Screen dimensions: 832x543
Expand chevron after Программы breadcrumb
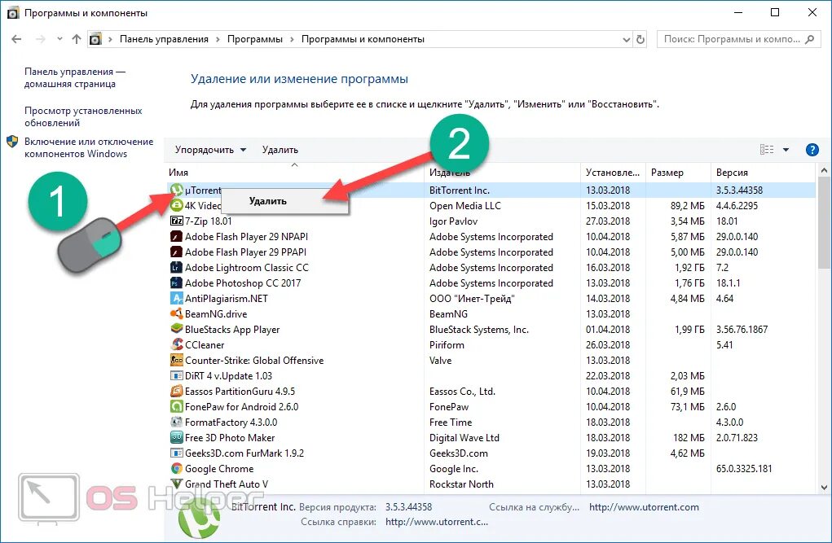tap(292, 40)
